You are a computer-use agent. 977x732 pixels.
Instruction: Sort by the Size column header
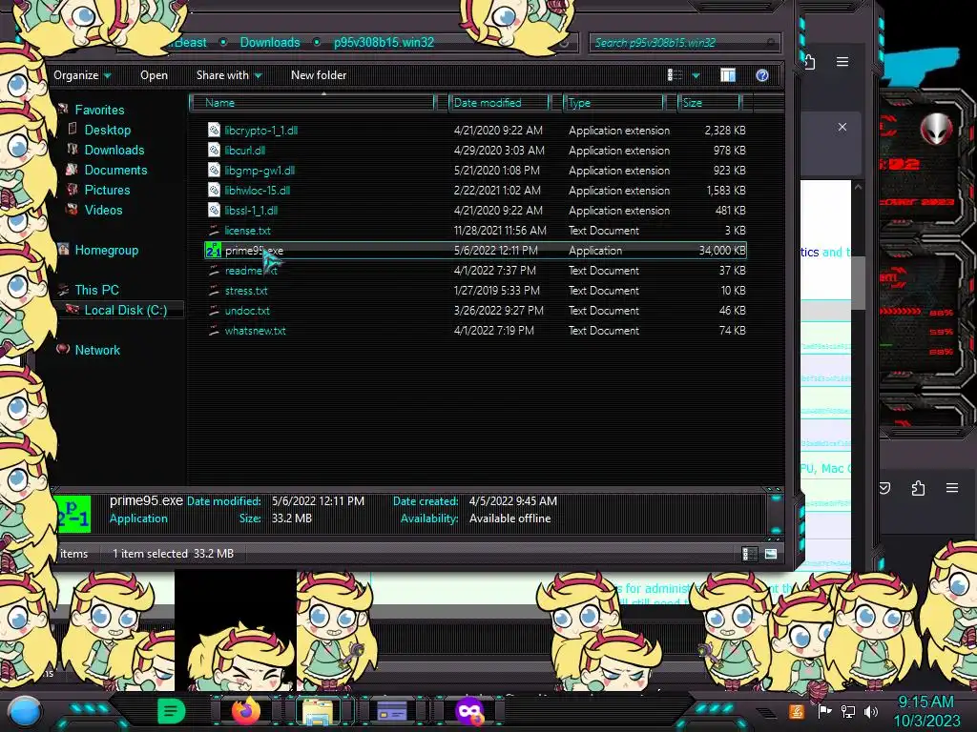click(x=709, y=103)
